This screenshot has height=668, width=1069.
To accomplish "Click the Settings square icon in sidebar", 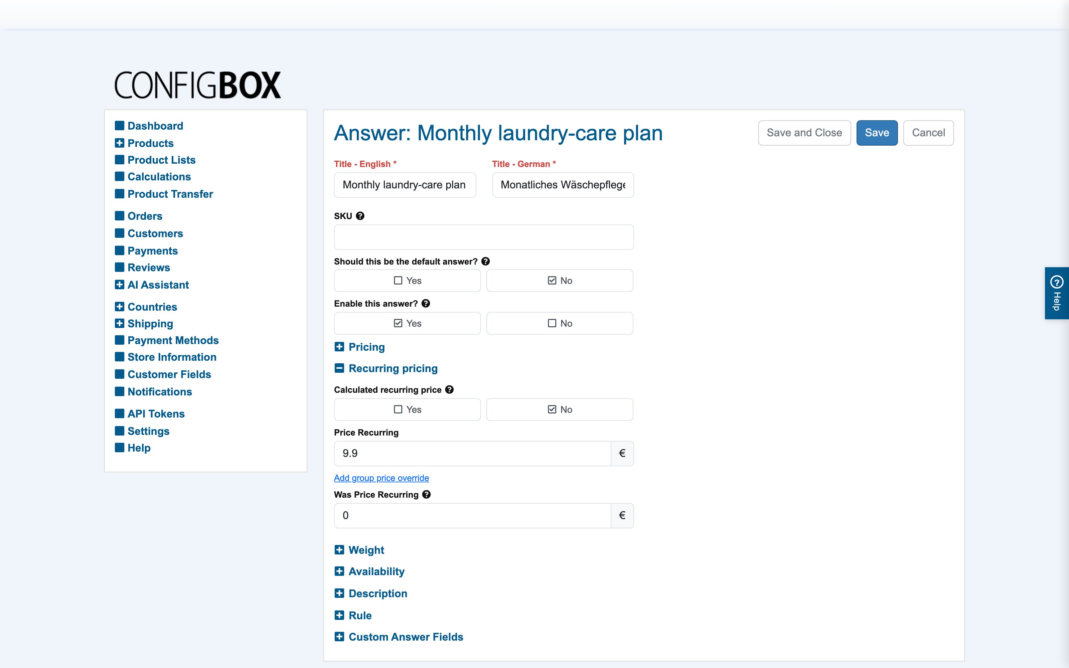I will tap(119, 431).
